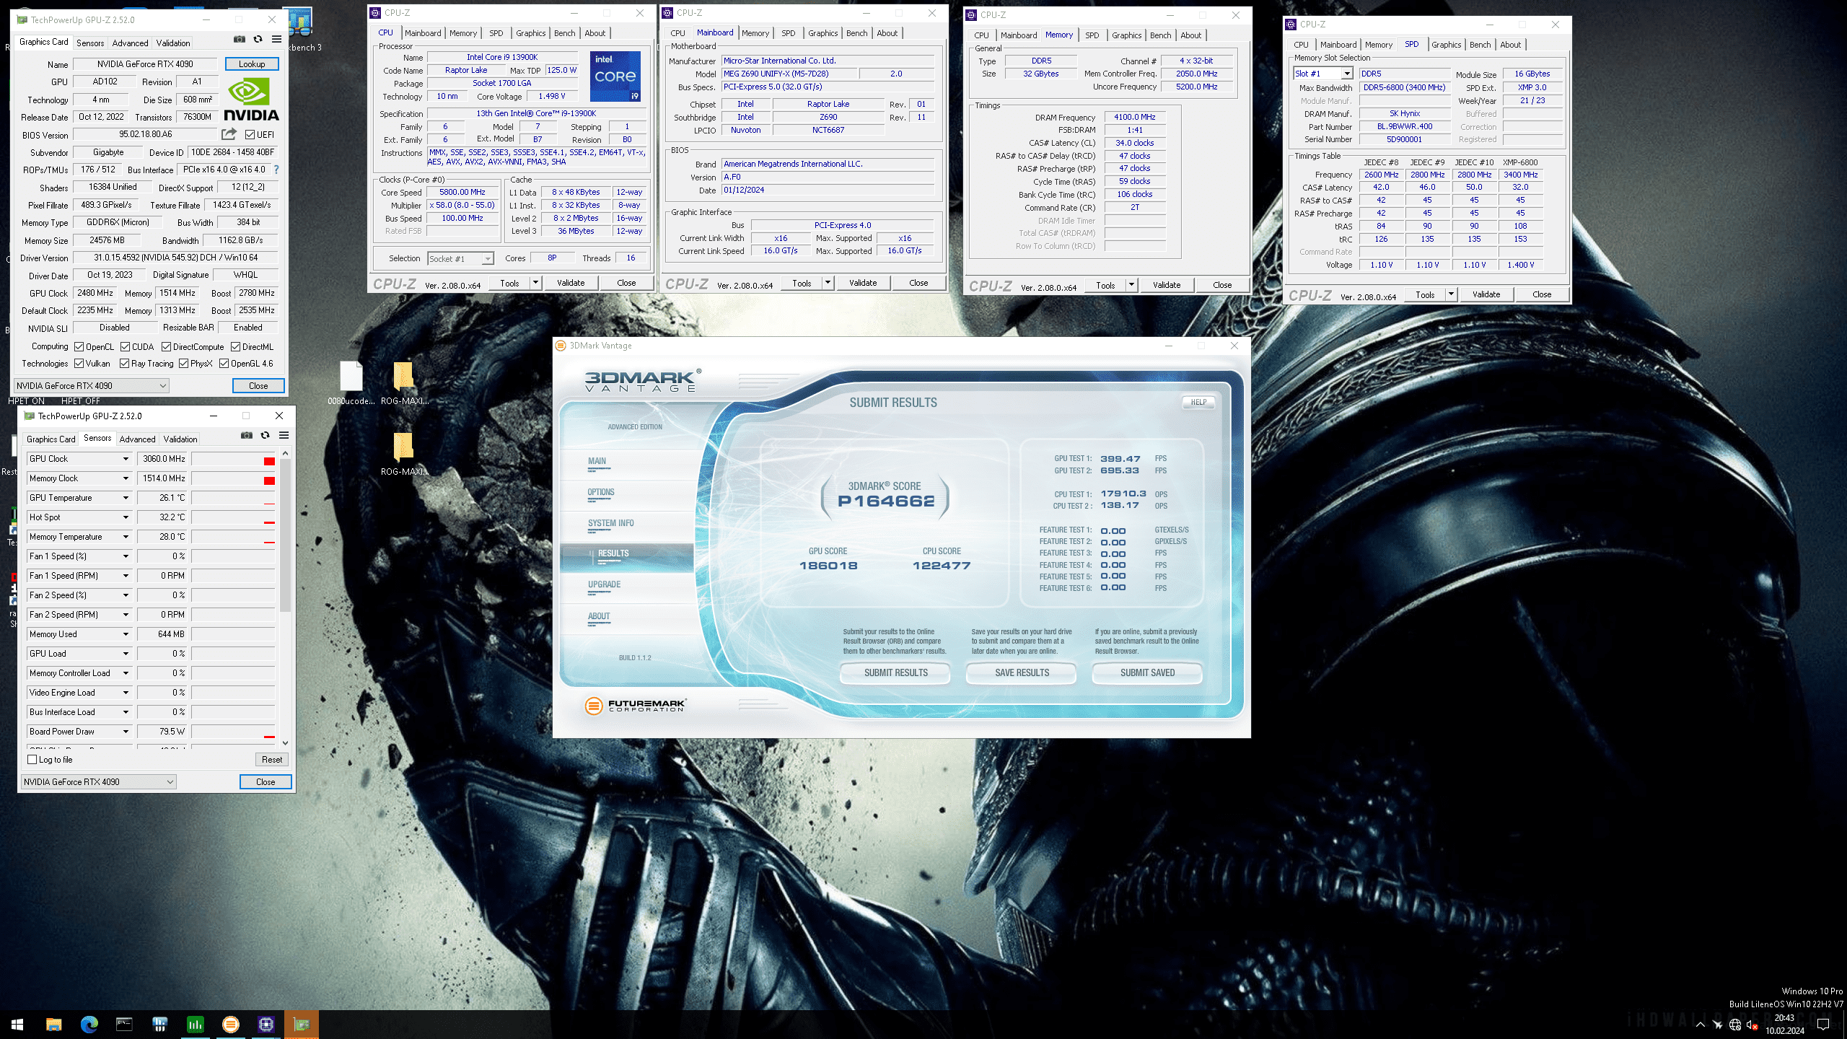Open the Windows Start menu
Image resolution: width=1847 pixels, height=1039 pixels.
[17, 1024]
